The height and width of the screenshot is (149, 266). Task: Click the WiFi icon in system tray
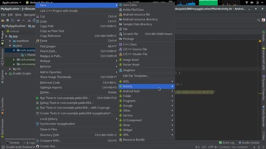246,2
